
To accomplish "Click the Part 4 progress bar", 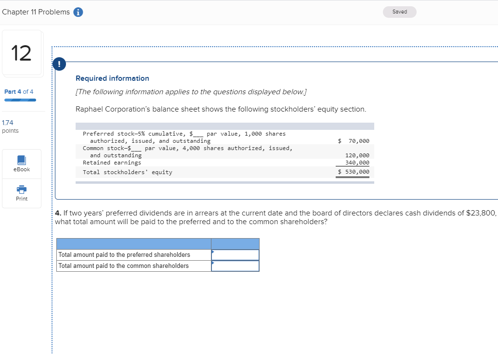I will pos(20,100).
